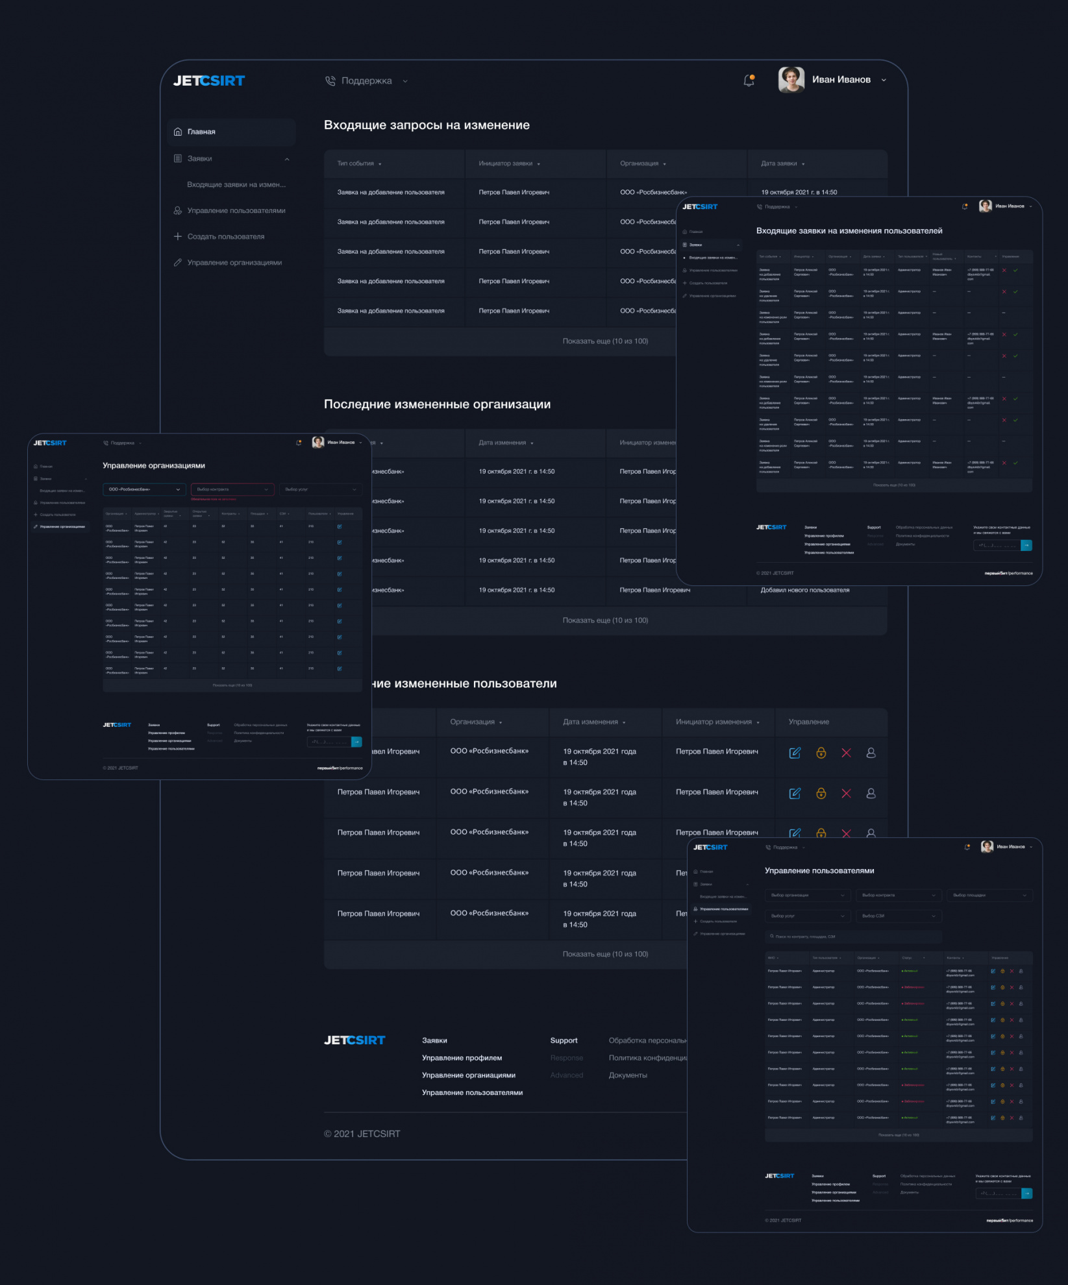1068x1285 pixels.
Task: Click the notification bell in the large main dashboard header
Action: point(749,80)
